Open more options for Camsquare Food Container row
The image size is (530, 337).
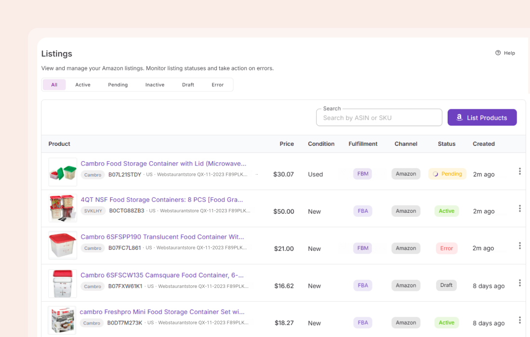pos(519,283)
